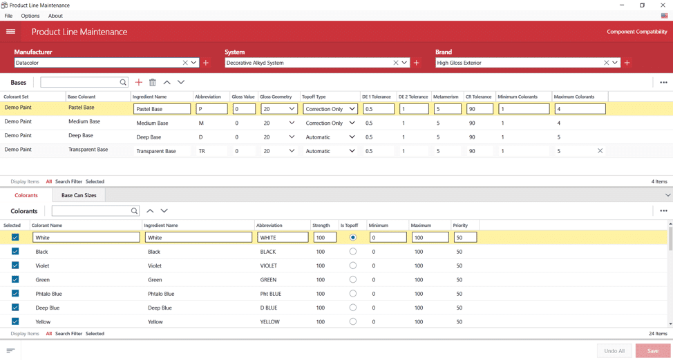Move base up with up arrow

pyautogui.click(x=167, y=82)
